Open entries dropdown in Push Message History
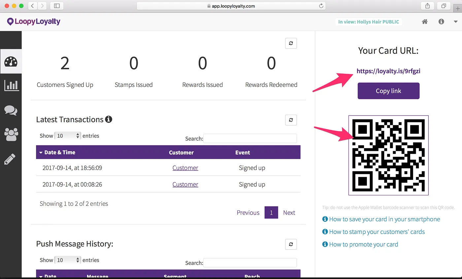 pos(68,260)
